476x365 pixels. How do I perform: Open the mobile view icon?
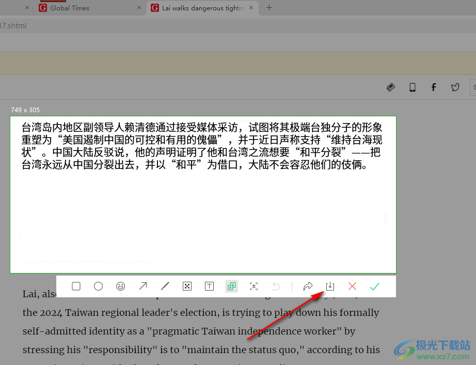[412, 87]
